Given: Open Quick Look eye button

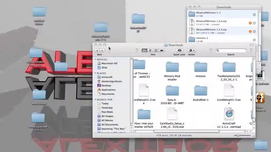Looking at the screenshot, I should coord(180,50).
